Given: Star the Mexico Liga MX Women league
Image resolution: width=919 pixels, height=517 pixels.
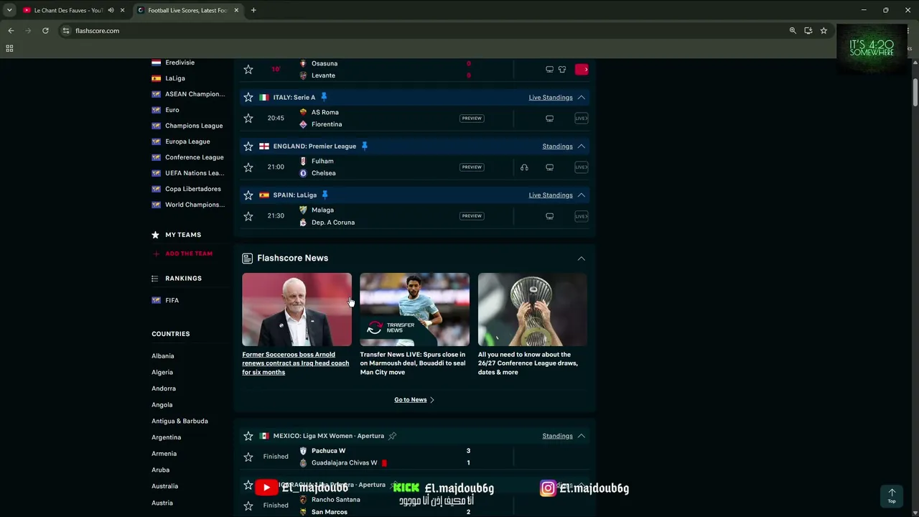Looking at the screenshot, I should [248, 436].
